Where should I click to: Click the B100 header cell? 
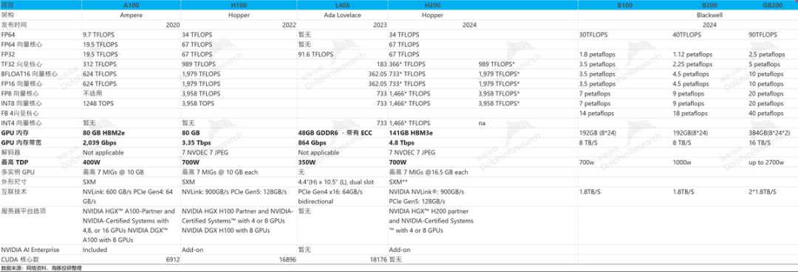click(x=625, y=4)
